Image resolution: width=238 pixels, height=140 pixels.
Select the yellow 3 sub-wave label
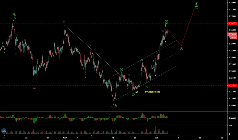pos(163,31)
